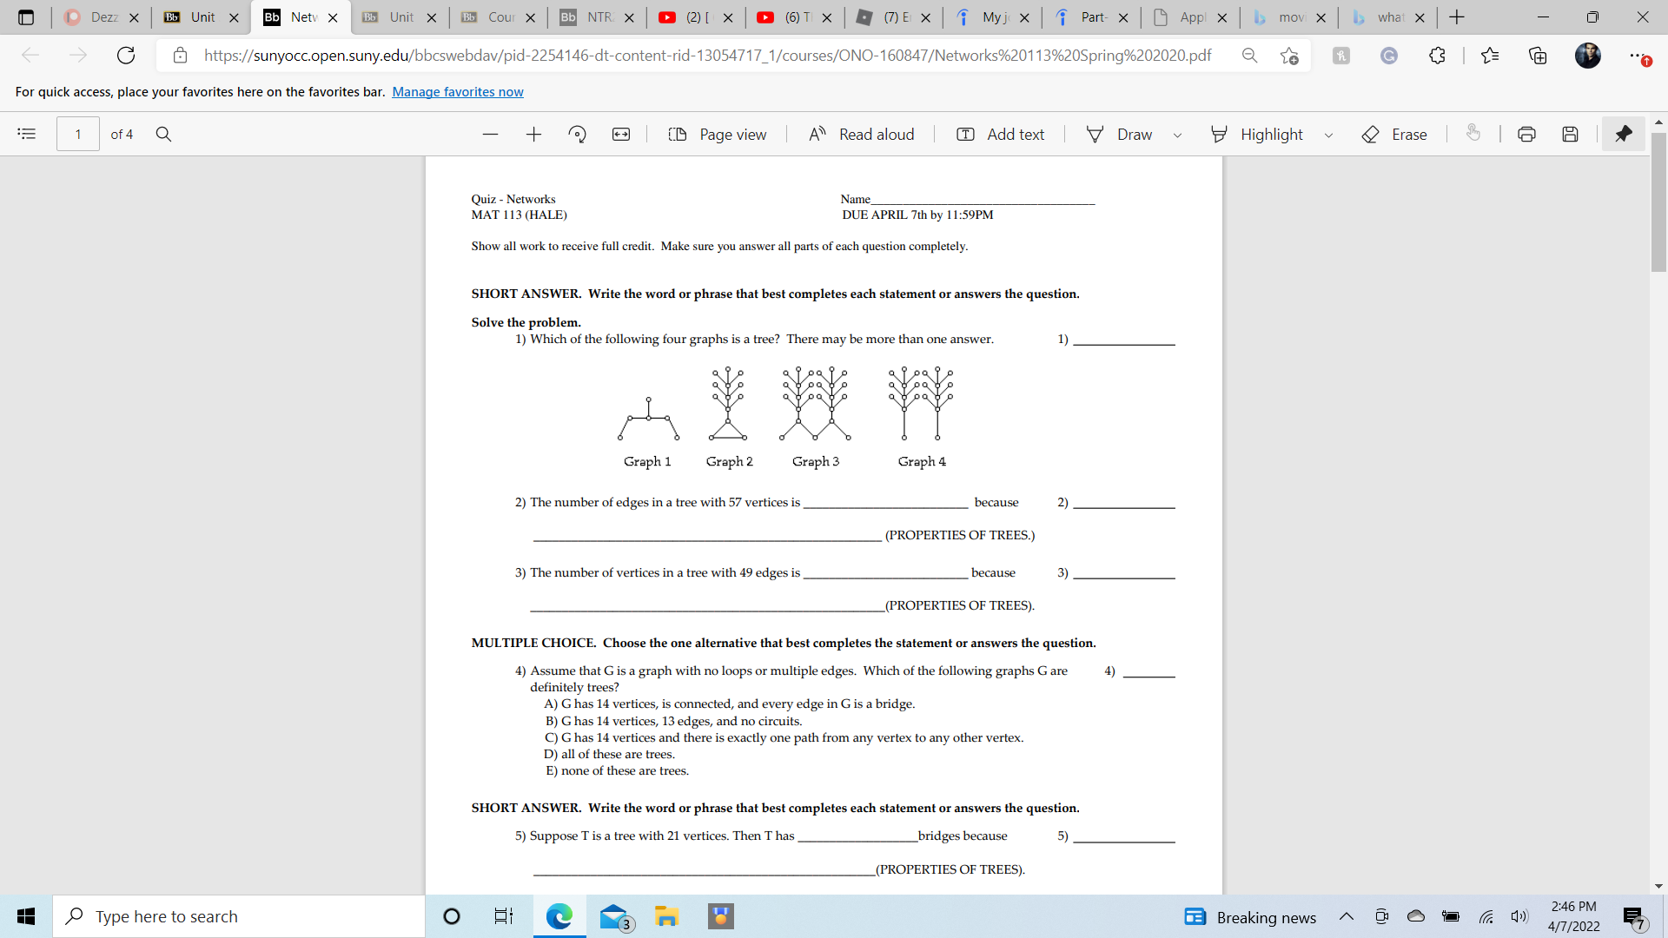This screenshot has height=938, width=1668.
Task: Zoom out with the minus button
Action: click(x=490, y=134)
